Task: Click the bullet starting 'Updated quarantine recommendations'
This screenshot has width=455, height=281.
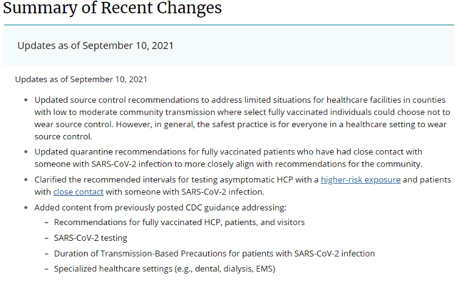Action: point(228,151)
